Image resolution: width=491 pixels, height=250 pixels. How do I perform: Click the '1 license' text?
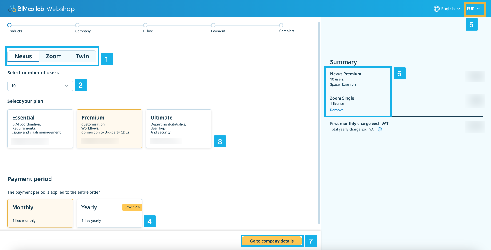[337, 104]
